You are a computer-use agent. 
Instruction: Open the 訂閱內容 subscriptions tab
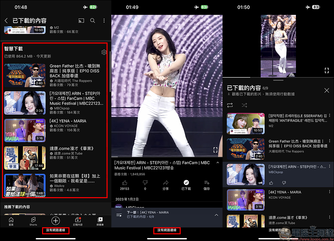pos(78,221)
